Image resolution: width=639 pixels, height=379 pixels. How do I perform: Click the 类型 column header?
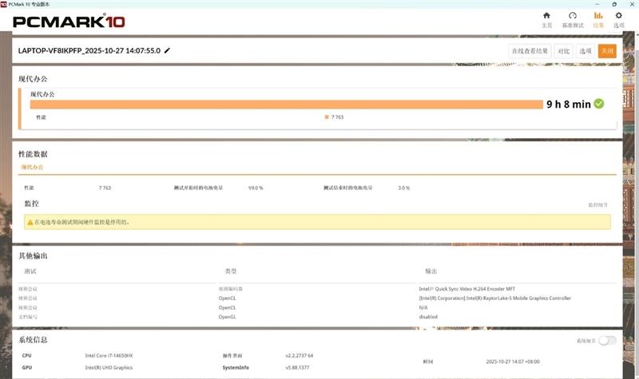click(x=231, y=271)
